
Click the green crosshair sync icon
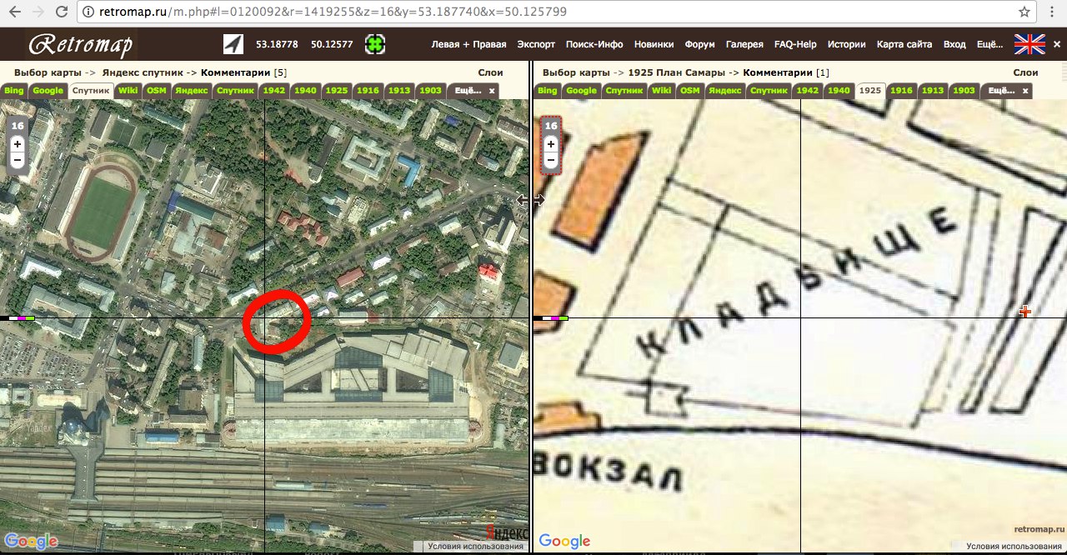(x=374, y=44)
